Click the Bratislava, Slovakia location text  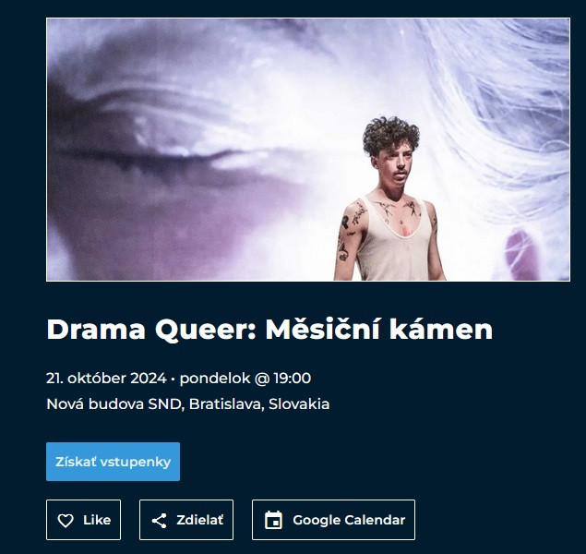coord(259,404)
